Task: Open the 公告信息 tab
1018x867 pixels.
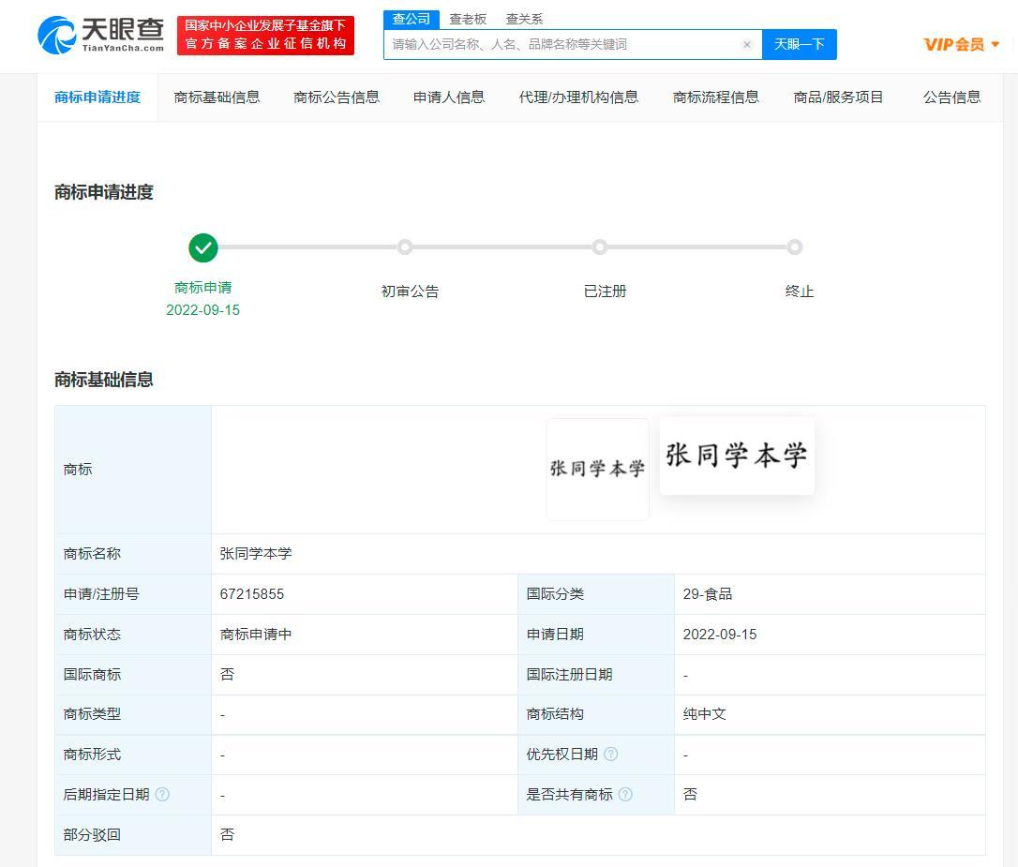Action: [951, 97]
